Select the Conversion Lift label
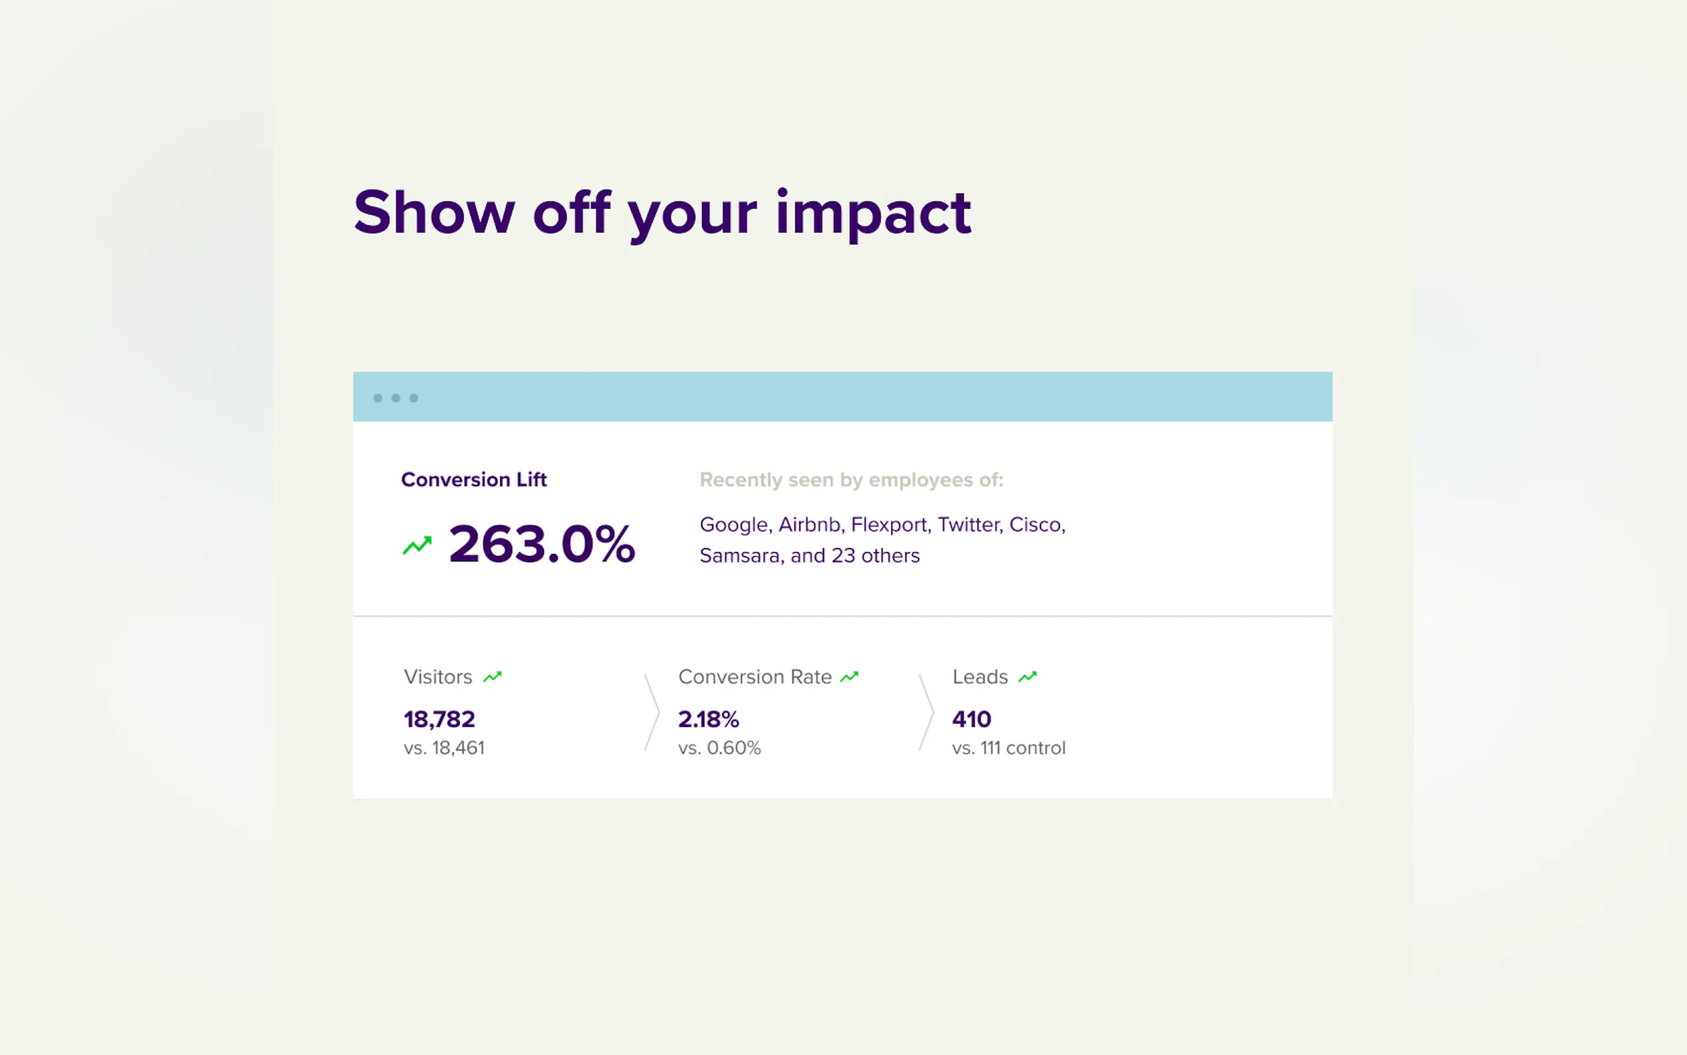1687x1055 pixels. pyautogui.click(x=474, y=480)
